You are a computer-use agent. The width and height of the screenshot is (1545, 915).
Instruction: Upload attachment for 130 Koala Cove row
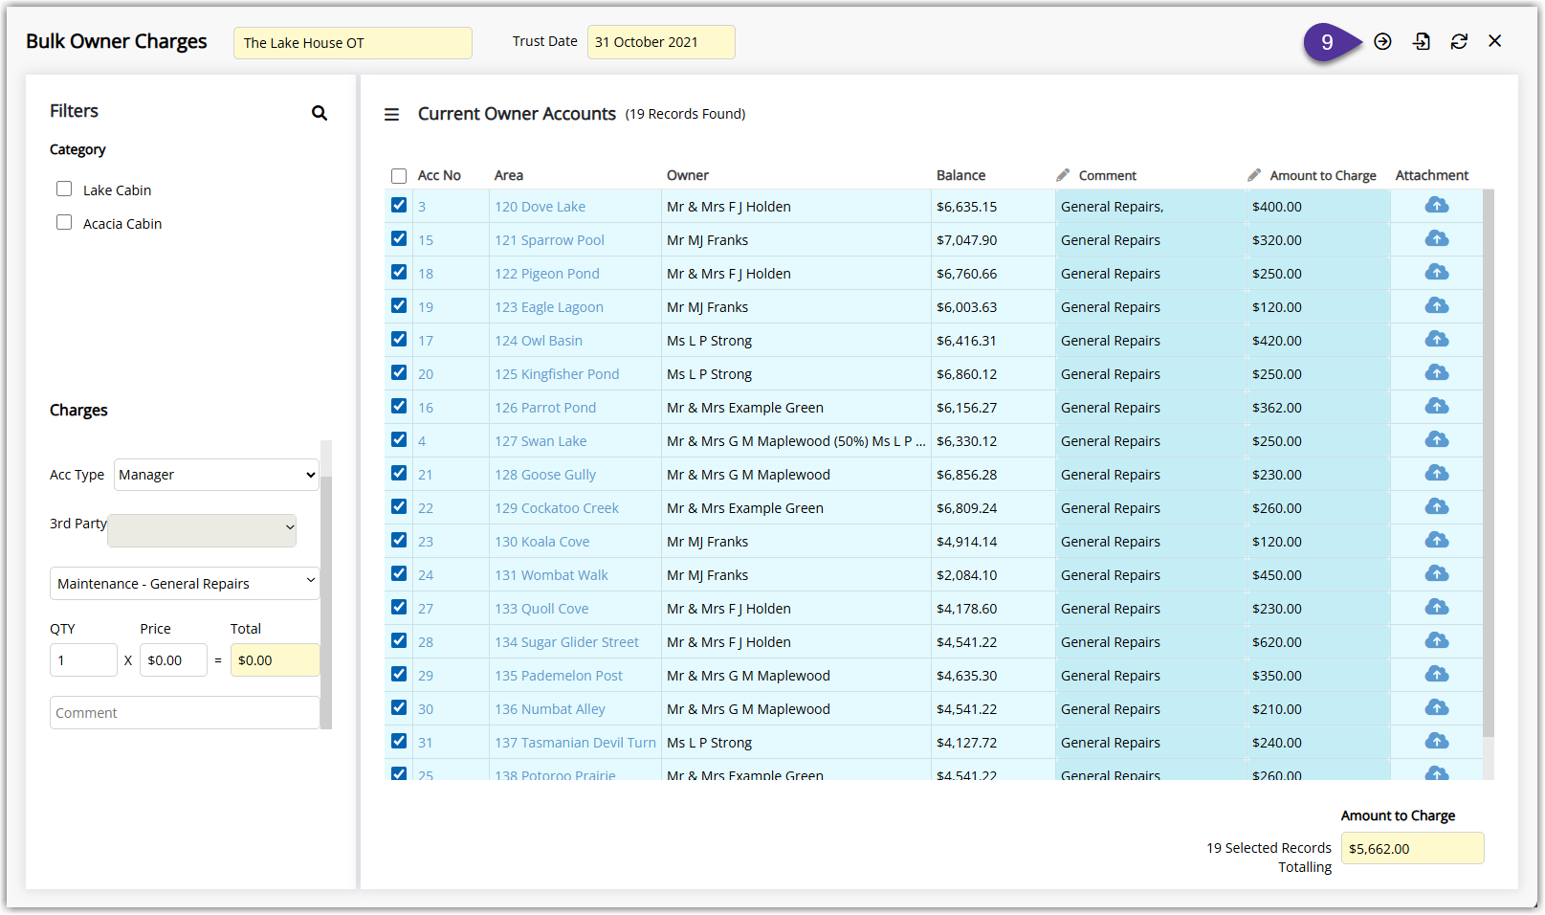(1436, 540)
